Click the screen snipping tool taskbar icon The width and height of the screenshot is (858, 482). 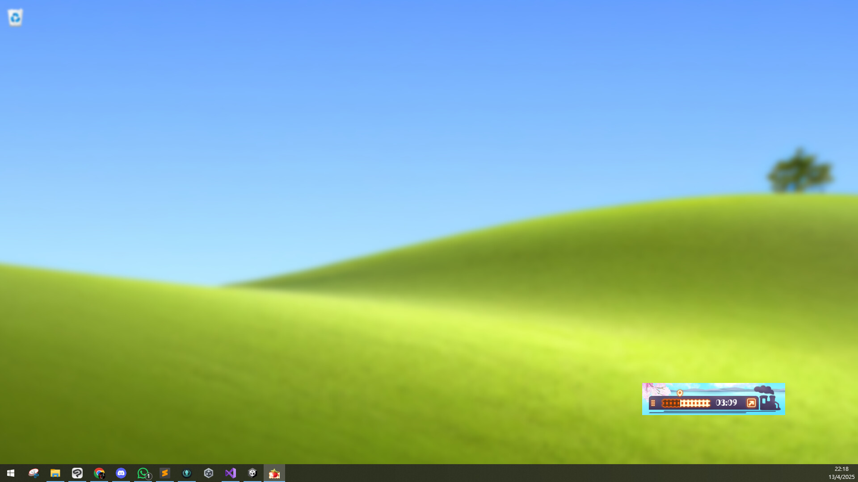34,473
